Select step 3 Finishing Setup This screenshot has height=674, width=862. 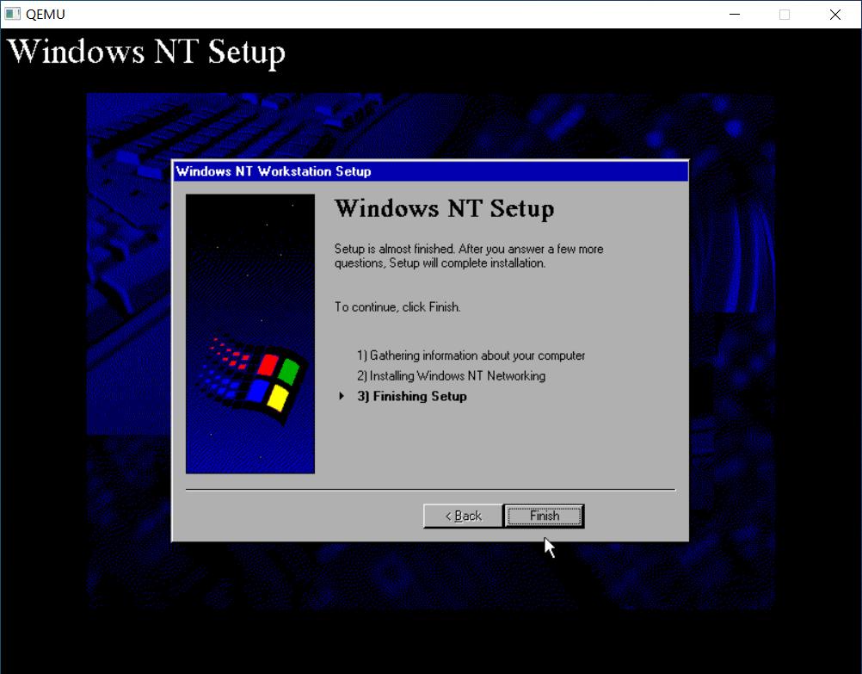pos(412,396)
